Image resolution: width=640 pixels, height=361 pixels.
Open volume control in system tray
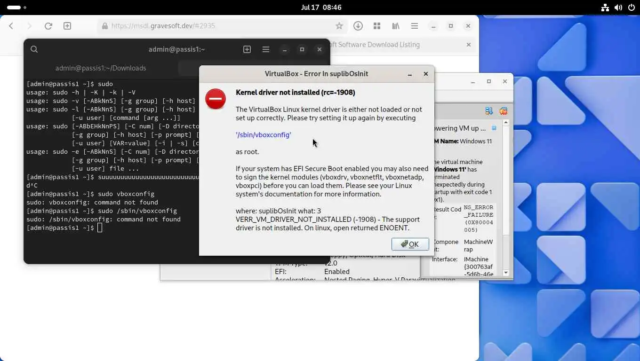(x=618, y=8)
